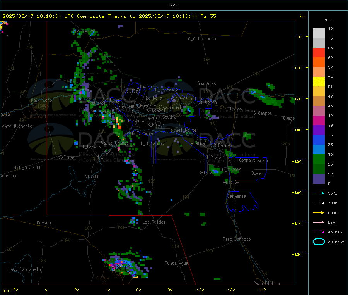Click the Salinas map label
The width and height of the screenshot is (348, 295).
tap(67, 157)
